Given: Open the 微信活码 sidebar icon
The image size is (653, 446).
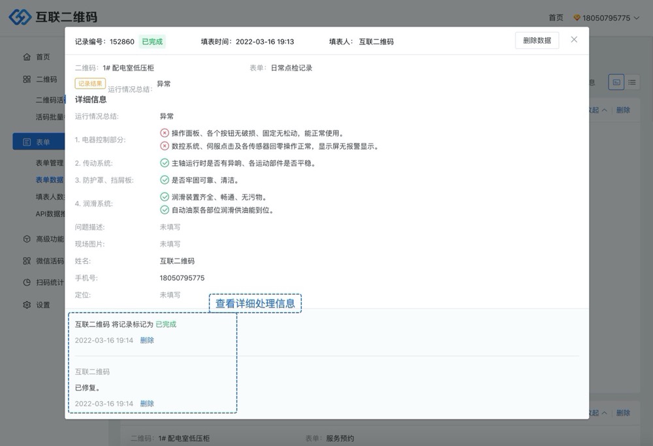Looking at the screenshot, I should click(27, 261).
